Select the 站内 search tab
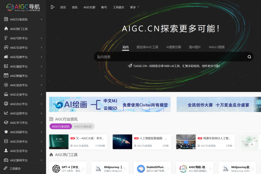Image resolution: width=261 pixels, height=174 pixels. point(126,47)
